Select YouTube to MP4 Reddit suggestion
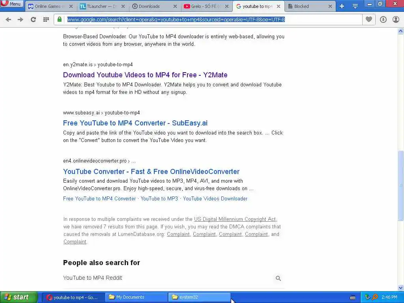The height and width of the screenshot is (303, 404). pos(92,278)
